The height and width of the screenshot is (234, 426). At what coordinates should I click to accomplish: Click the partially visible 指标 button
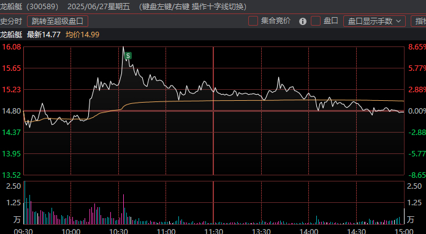[419, 21]
